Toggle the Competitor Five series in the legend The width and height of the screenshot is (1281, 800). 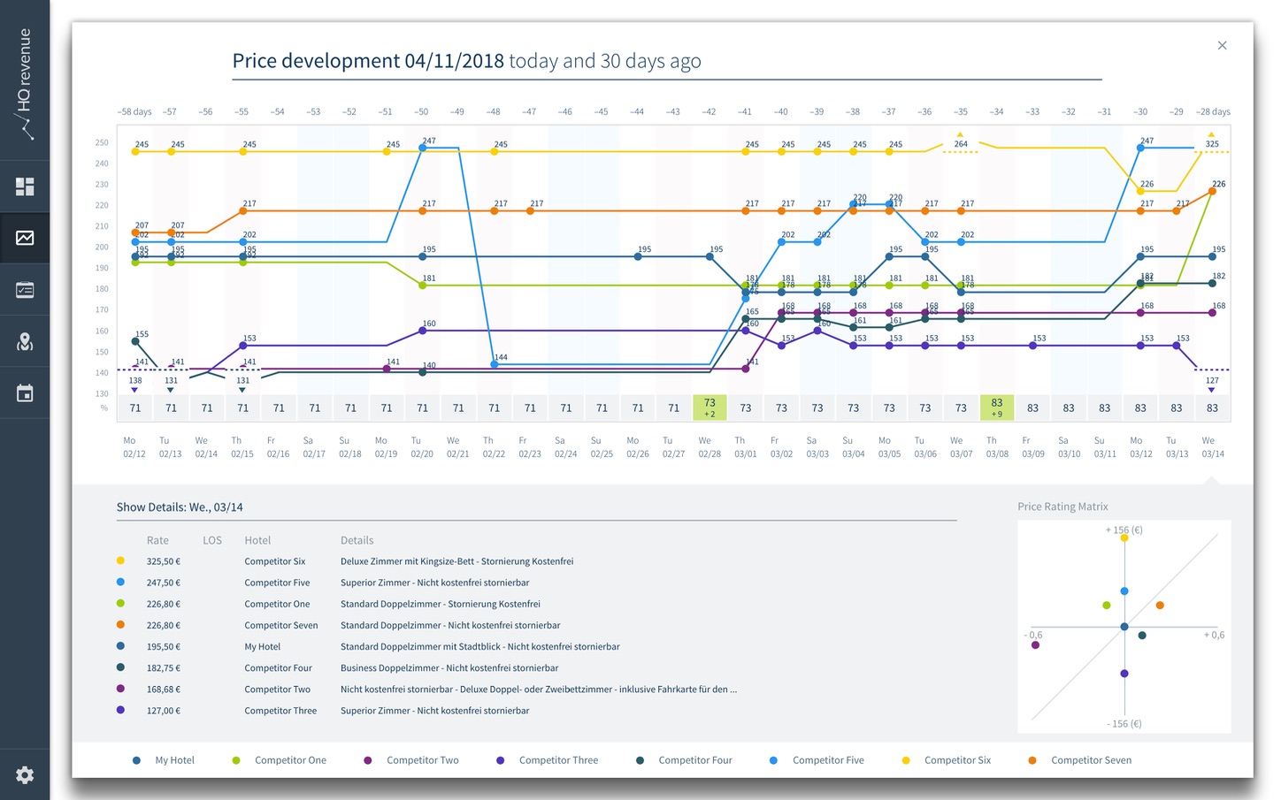coord(817,760)
